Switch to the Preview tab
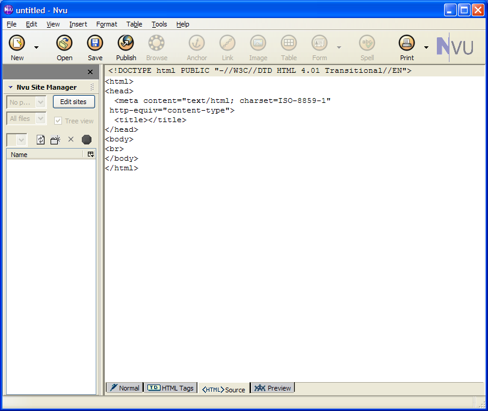488x411 pixels. pyautogui.click(x=273, y=388)
